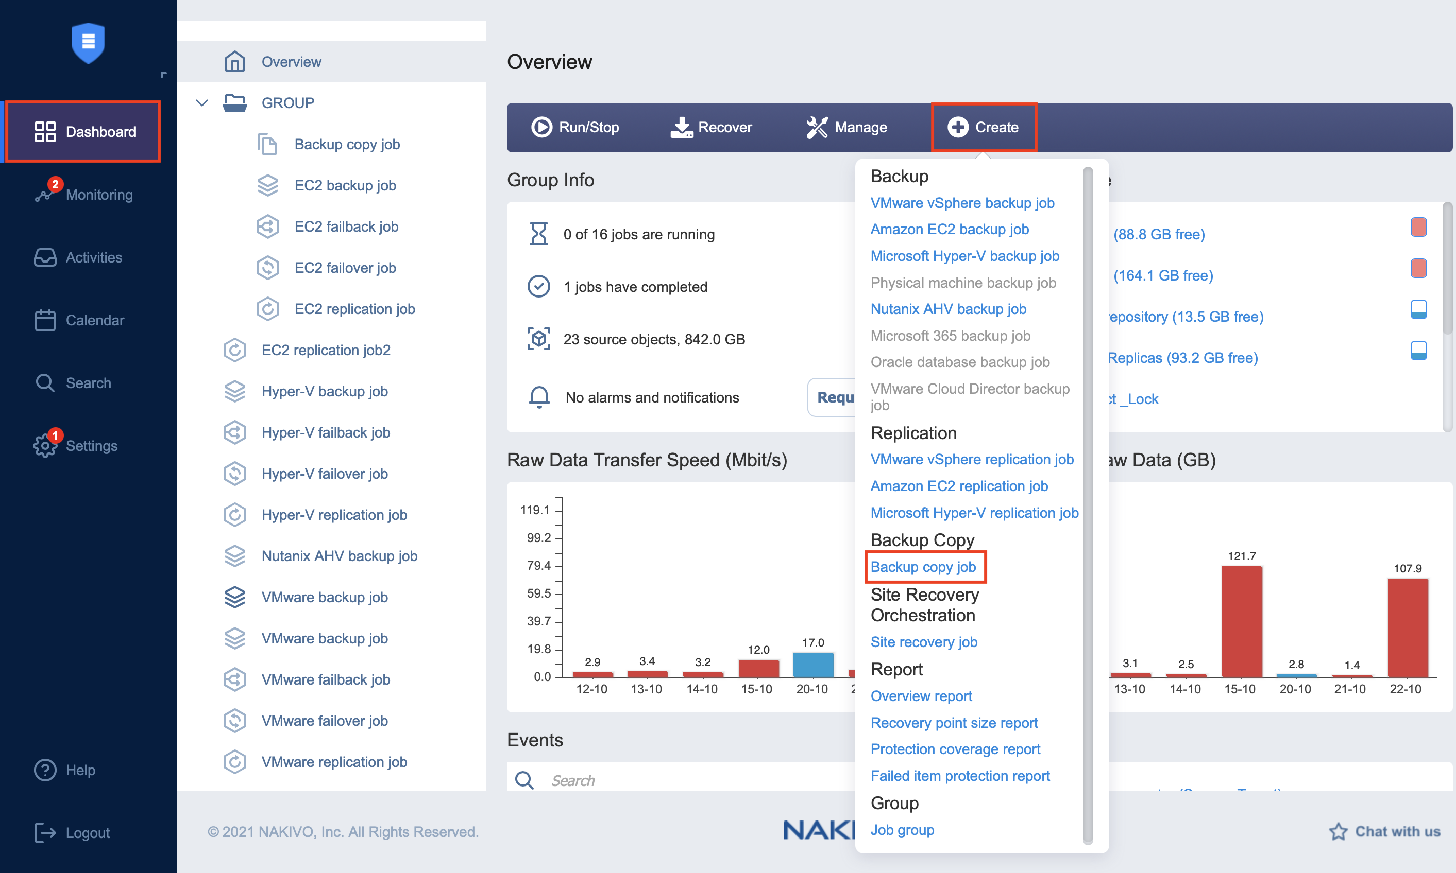Collapse the GROUP folder chevron
Image resolution: width=1456 pixels, height=873 pixels.
202,102
